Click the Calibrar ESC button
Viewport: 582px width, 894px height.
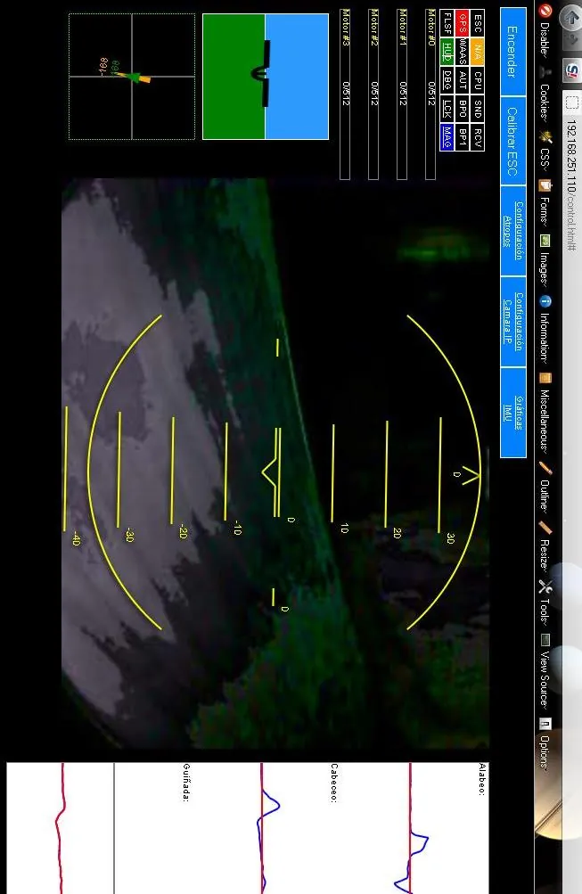[x=513, y=142]
